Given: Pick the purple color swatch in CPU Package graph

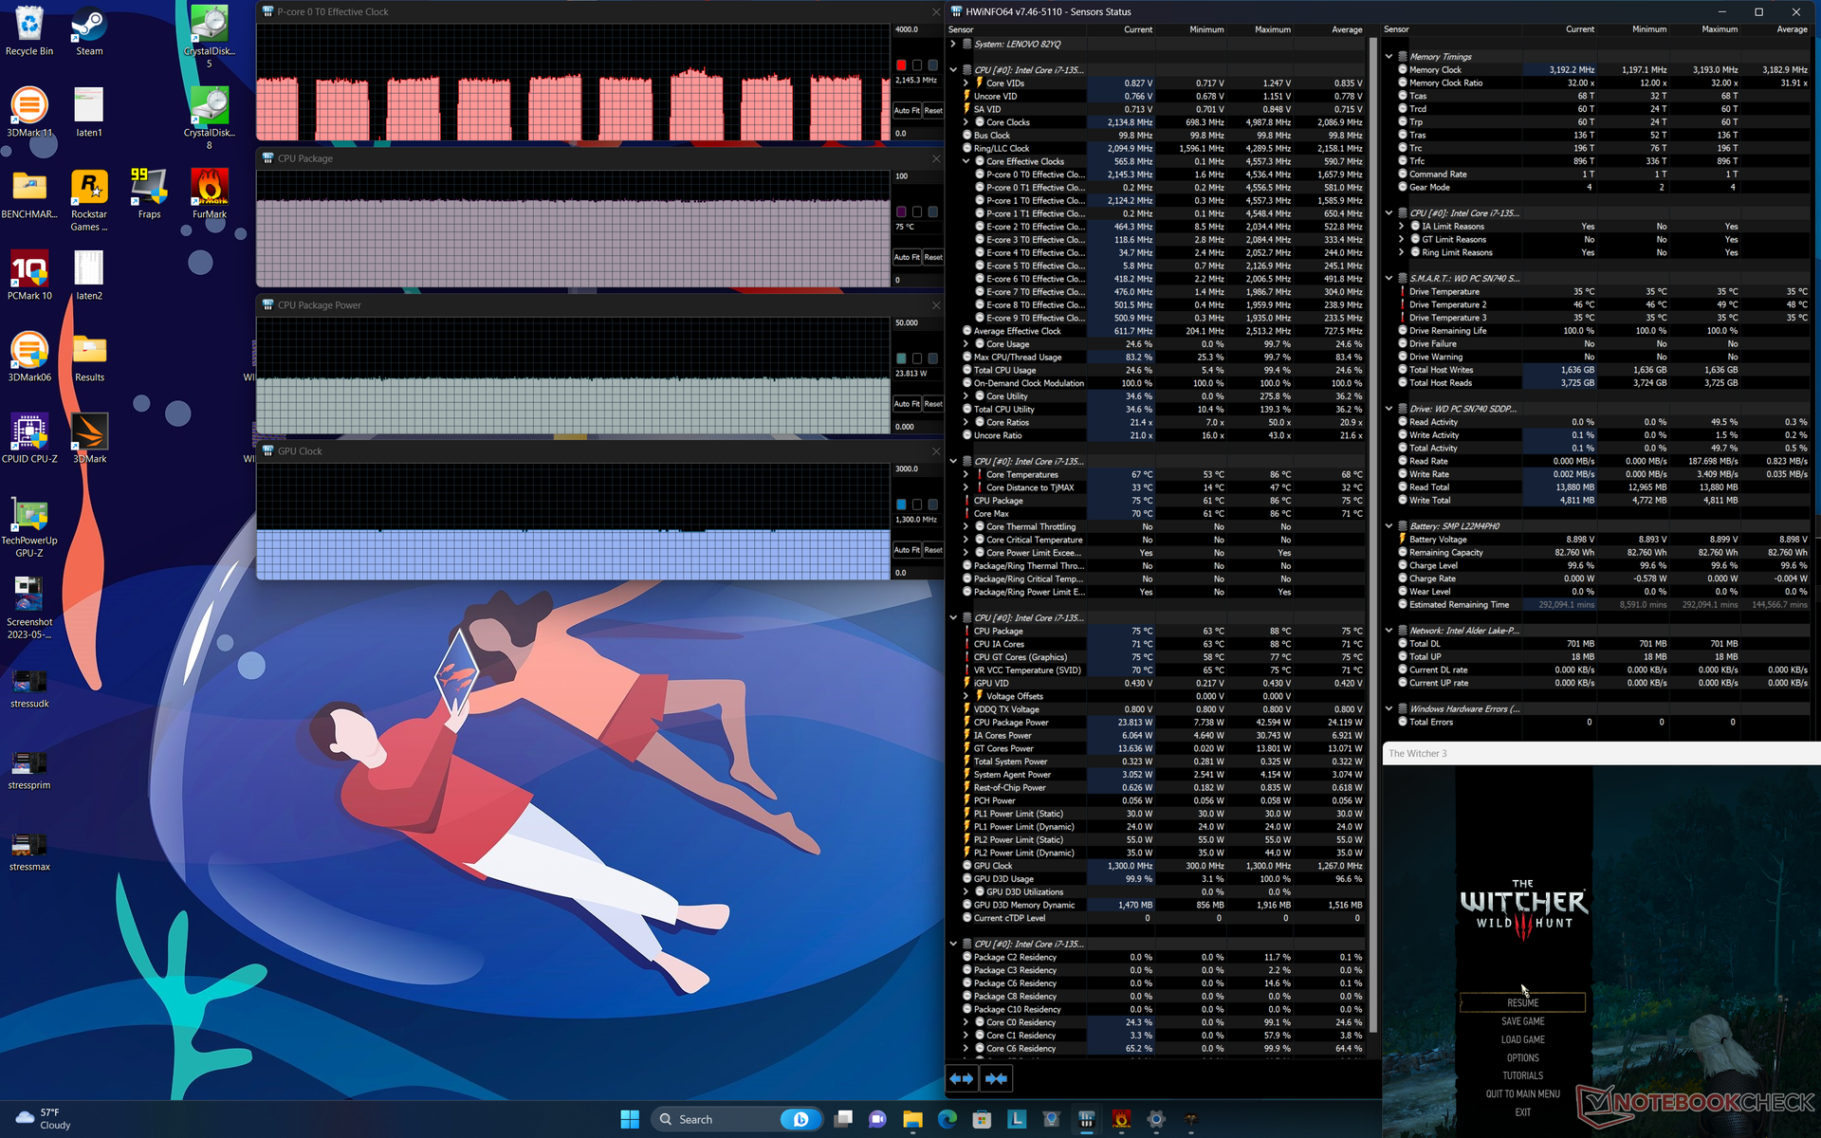Looking at the screenshot, I should pos(901,211).
